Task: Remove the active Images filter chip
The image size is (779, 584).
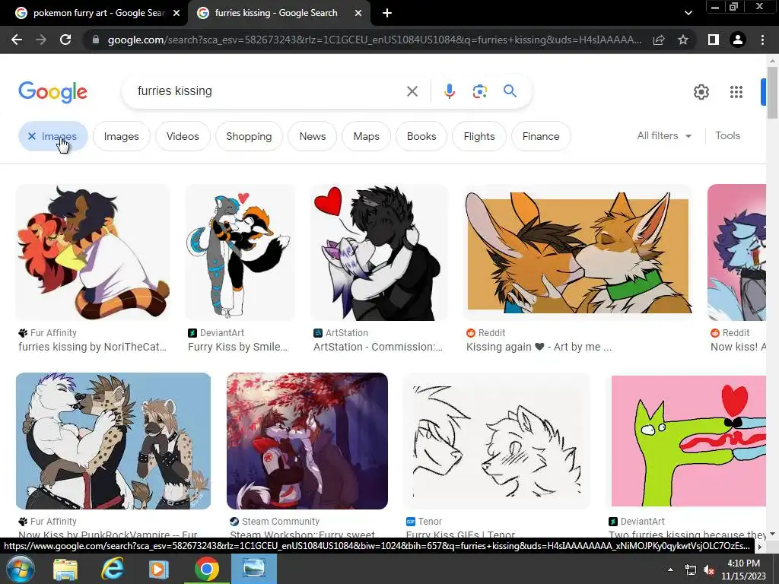Action: click(53, 136)
